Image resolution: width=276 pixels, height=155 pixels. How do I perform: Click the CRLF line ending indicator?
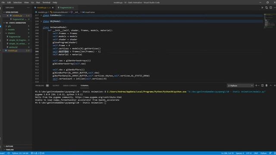[256, 153]
